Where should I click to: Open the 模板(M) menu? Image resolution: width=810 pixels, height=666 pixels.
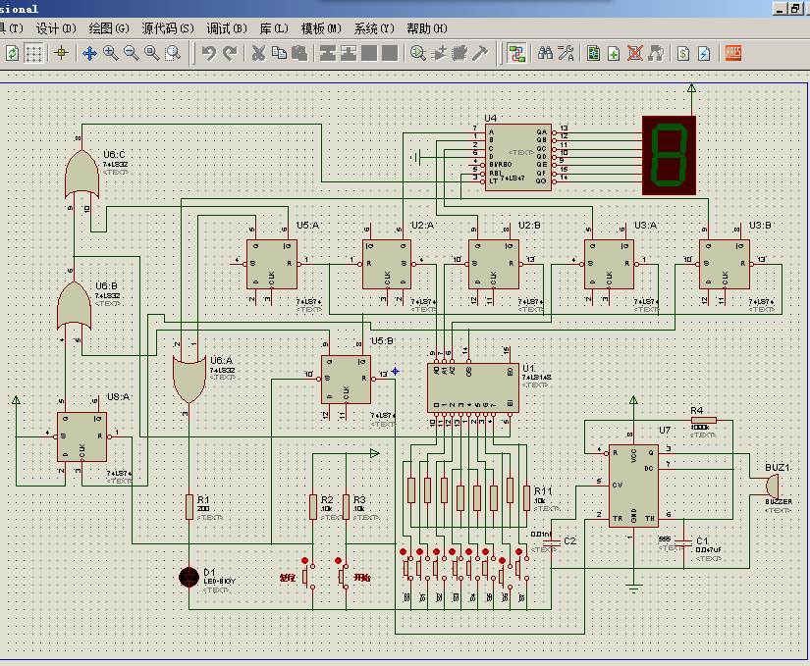point(321,28)
